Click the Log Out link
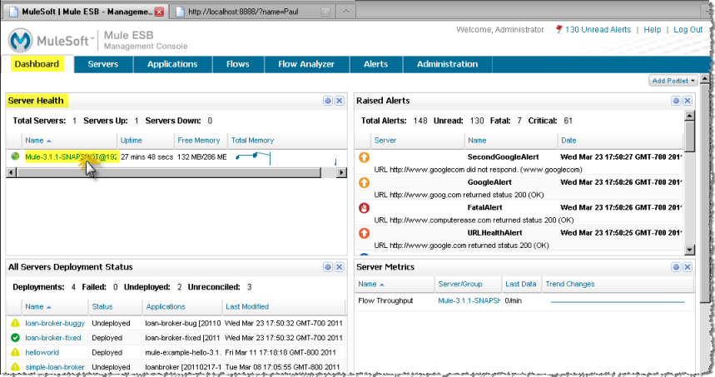 coord(688,30)
